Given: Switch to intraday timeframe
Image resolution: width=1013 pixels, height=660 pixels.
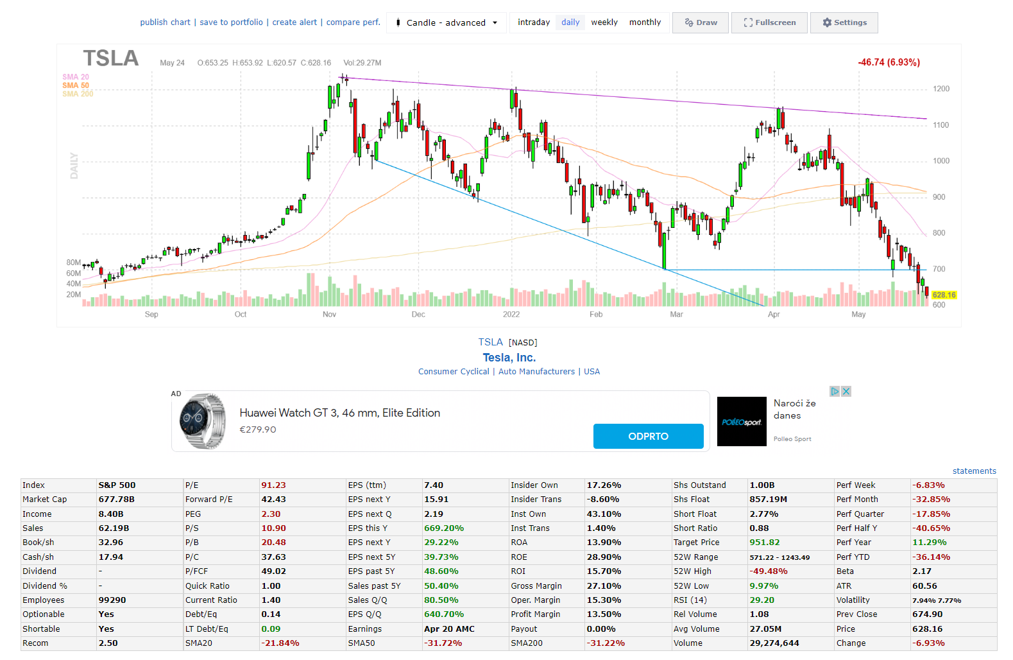Looking at the screenshot, I should click(x=534, y=22).
